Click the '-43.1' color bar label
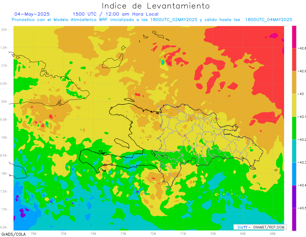Image resolution: width=306 pixels, height=237 pixels. point(302,117)
